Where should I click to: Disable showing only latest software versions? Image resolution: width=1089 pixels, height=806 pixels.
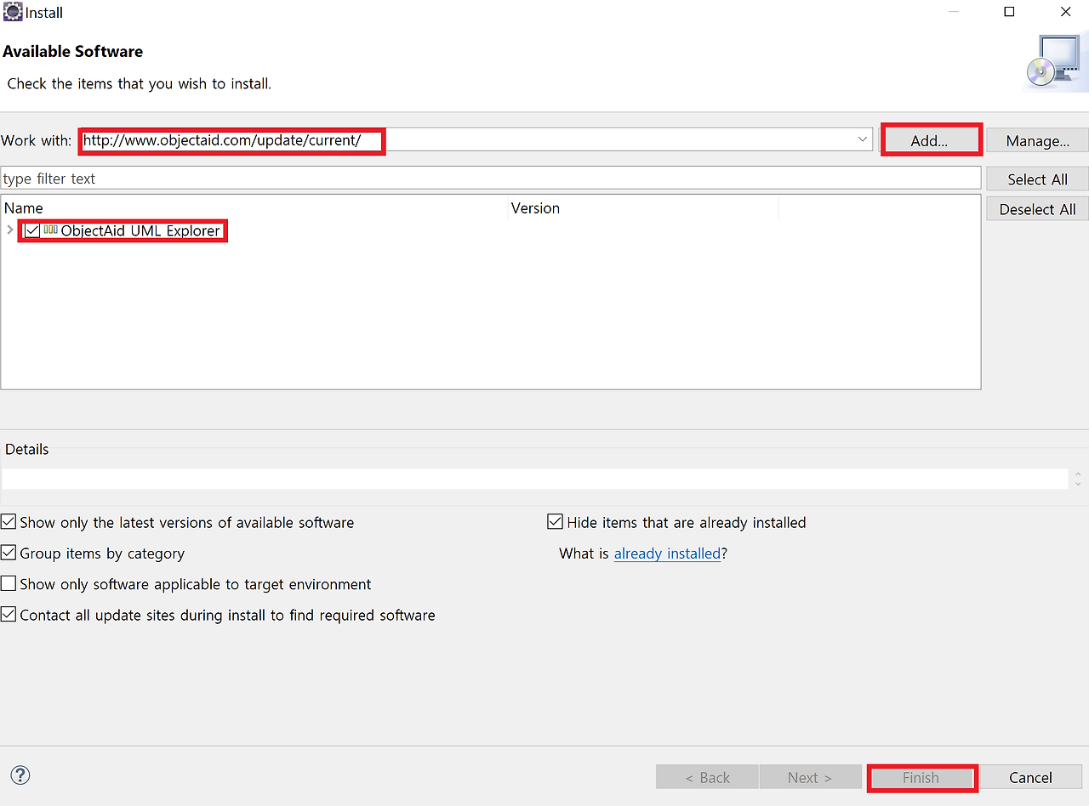[x=9, y=521]
